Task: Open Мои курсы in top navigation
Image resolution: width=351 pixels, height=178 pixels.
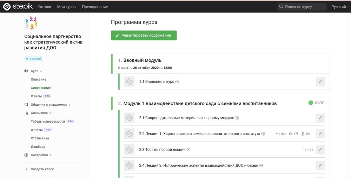Action: click(x=67, y=7)
